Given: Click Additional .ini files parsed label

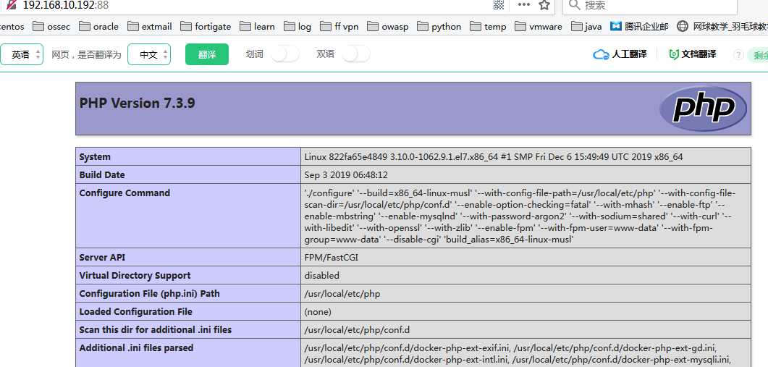Looking at the screenshot, I should 136,348.
